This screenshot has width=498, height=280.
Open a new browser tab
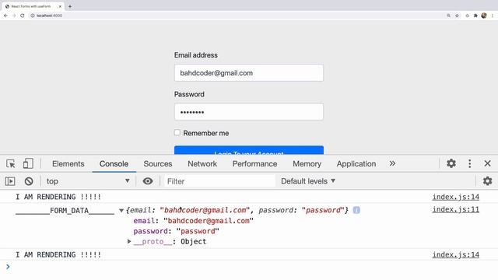click(70, 6)
